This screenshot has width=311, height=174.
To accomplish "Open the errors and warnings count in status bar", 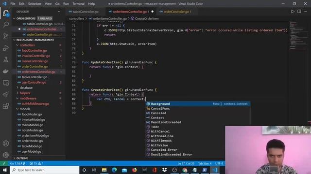I will coord(36,163).
